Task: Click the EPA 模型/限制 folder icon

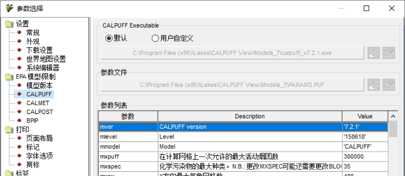Action: [9, 77]
